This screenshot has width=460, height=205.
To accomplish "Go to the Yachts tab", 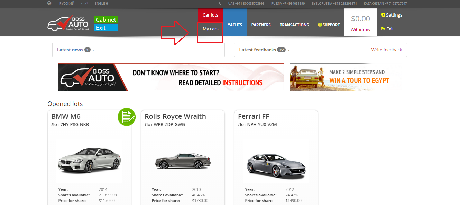I will [235, 25].
